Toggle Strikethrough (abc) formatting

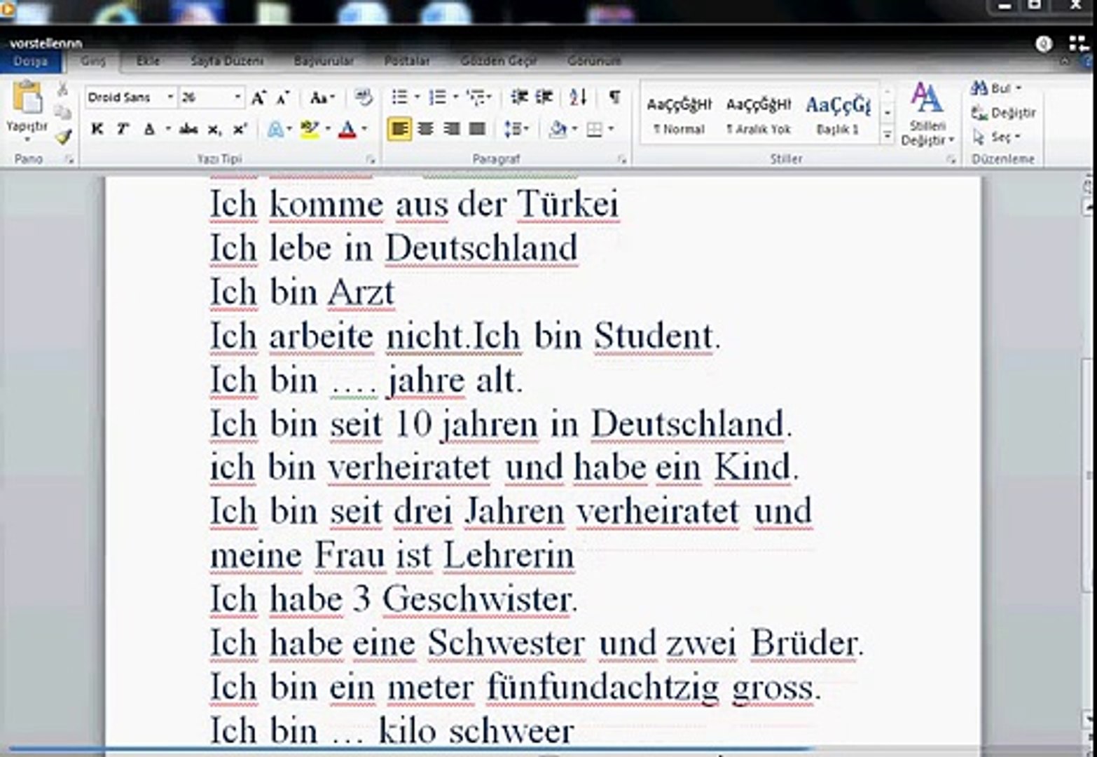tap(188, 129)
